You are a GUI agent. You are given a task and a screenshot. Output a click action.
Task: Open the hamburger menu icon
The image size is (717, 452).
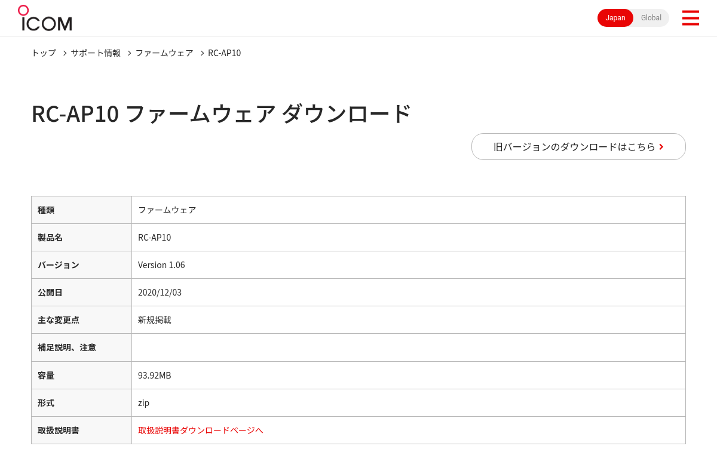coord(690,18)
